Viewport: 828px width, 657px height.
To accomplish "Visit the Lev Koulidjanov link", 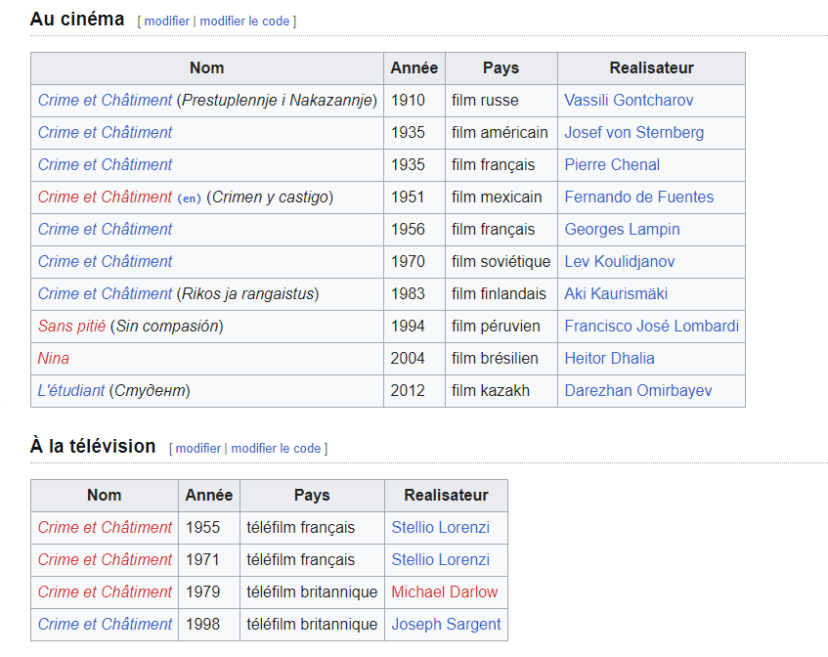I will click(x=620, y=261).
